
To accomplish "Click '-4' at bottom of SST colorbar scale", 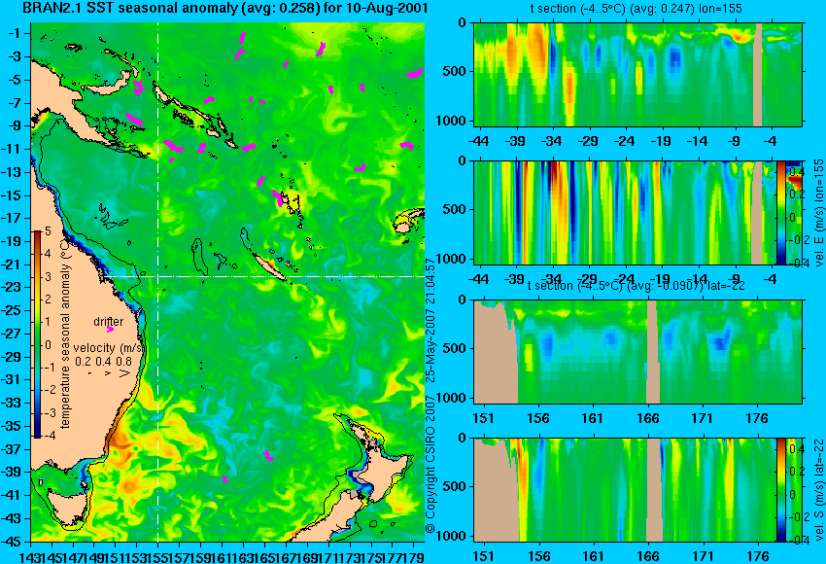I will click(47, 436).
